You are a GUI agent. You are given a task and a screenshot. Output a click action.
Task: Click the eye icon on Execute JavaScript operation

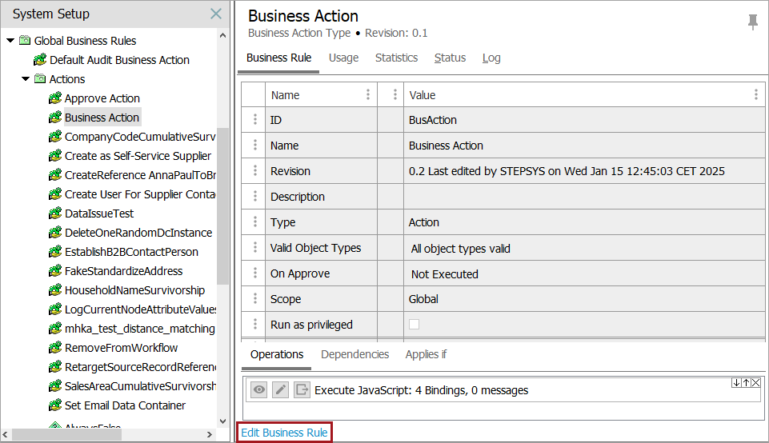(x=258, y=390)
